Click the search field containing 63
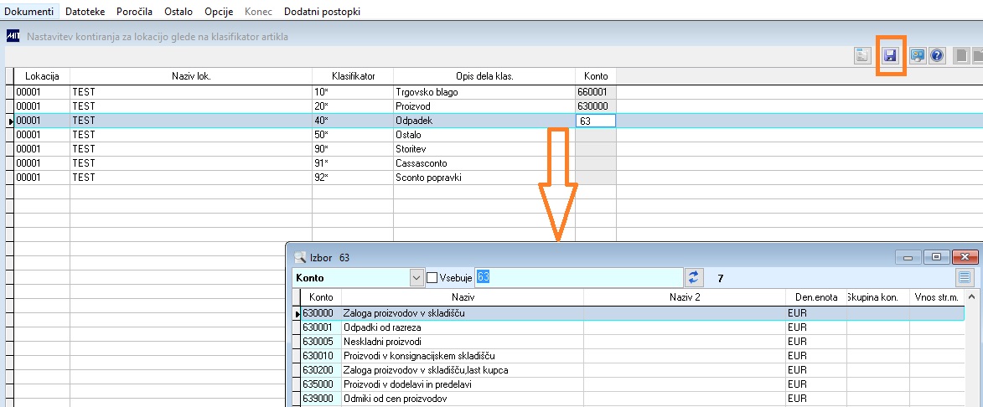Image resolution: width=983 pixels, height=407 pixels. click(578, 277)
